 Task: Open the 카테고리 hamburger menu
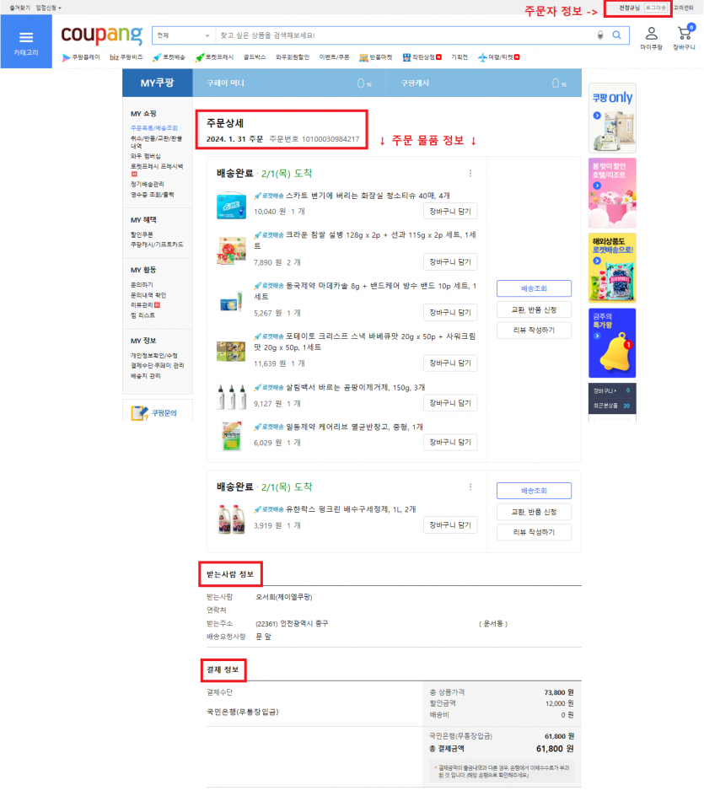tap(25, 41)
